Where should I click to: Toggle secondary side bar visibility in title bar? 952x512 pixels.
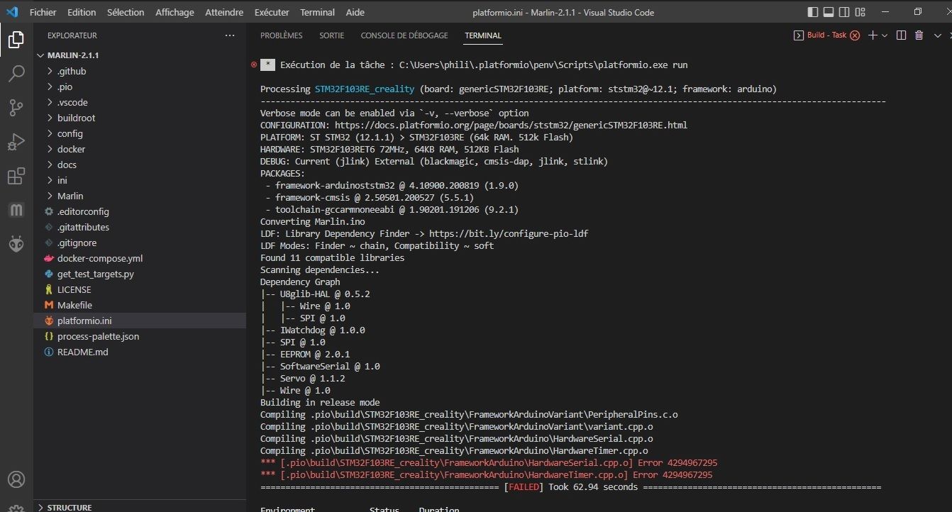(844, 12)
